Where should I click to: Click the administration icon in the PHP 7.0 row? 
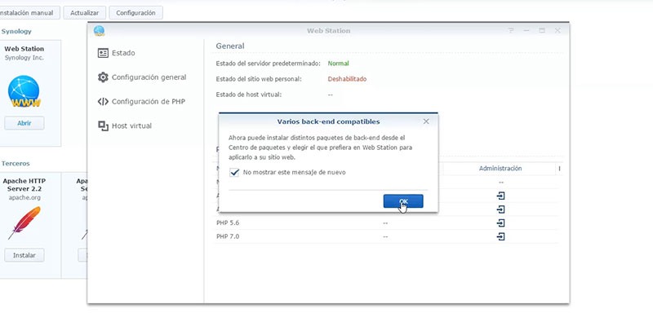[x=500, y=236]
